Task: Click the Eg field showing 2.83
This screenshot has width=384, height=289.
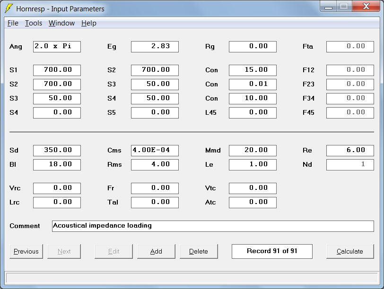Action: tap(155, 47)
